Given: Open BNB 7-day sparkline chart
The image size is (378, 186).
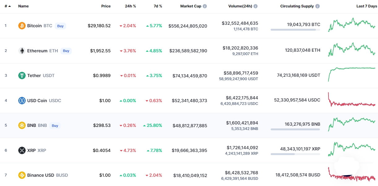Looking at the screenshot, I should point(352,124).
